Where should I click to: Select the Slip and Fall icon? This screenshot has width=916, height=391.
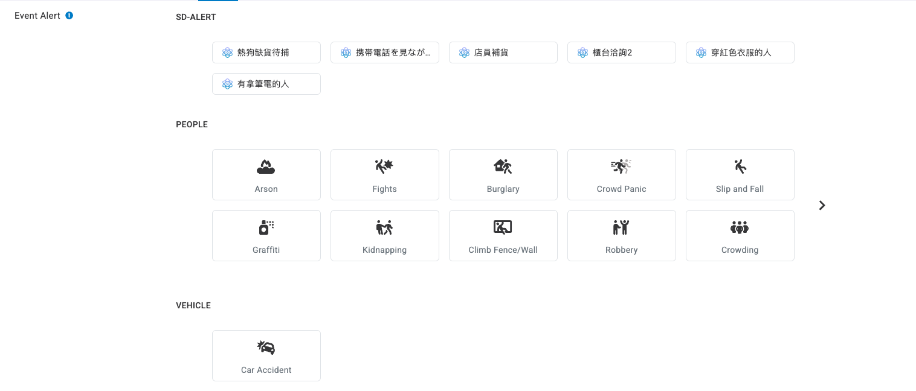pyautogui.click(x=740, y=167)
